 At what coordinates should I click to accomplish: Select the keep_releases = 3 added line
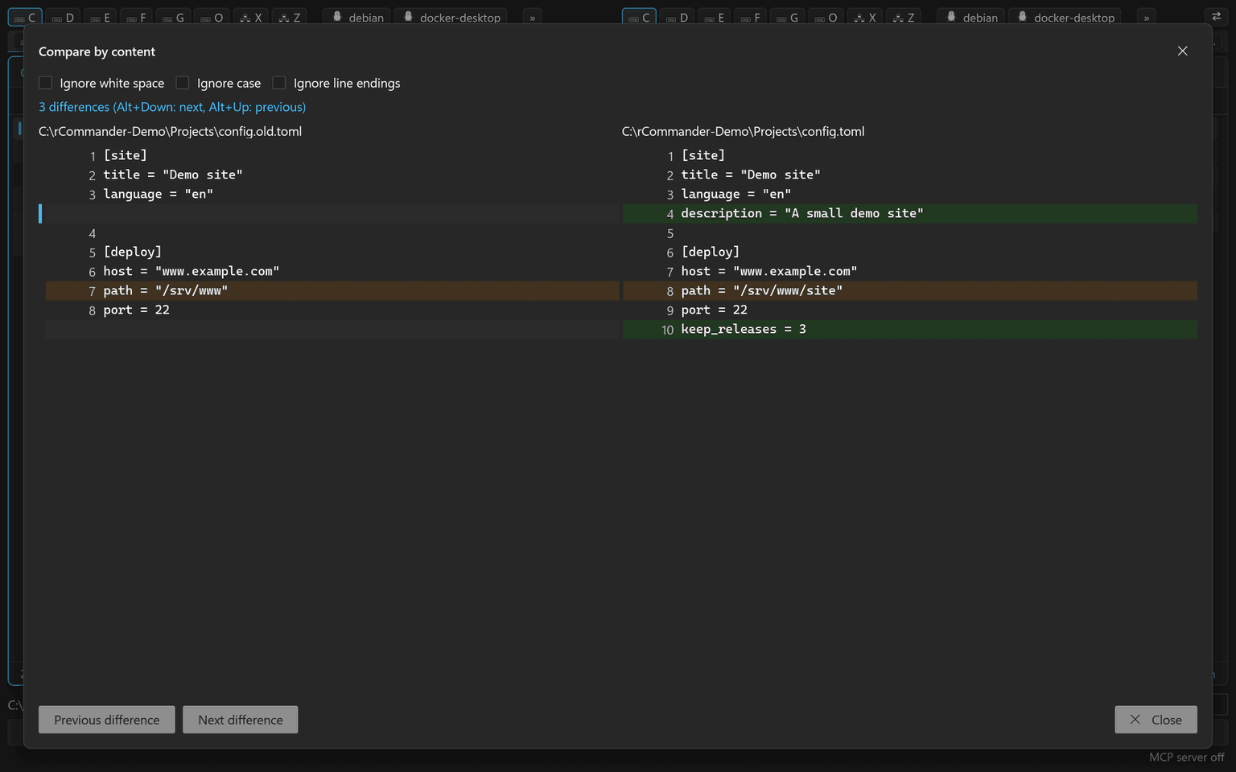[x=909, y=329]
